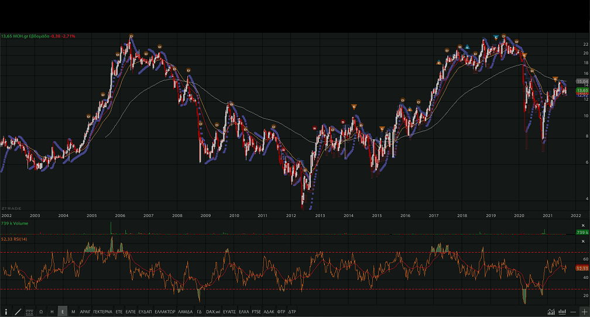Switch to the Ω (hourly) timeframe
This screenshot has height=317, width=590.
pyautogui.click(x=41, y=312)
